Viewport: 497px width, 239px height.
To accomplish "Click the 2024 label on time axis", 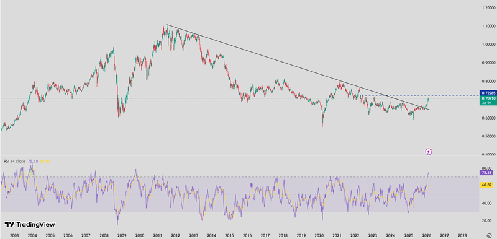I will click(391, 235).
